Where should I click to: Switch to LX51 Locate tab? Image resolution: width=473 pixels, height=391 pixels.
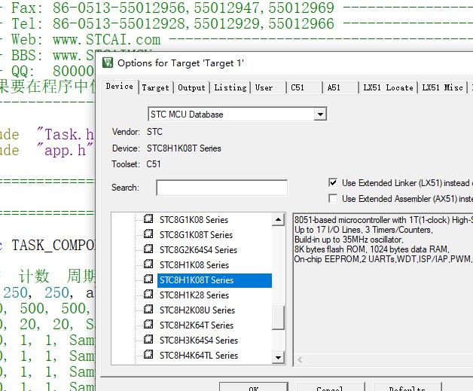pyautogui.click(x=388, y=88)
